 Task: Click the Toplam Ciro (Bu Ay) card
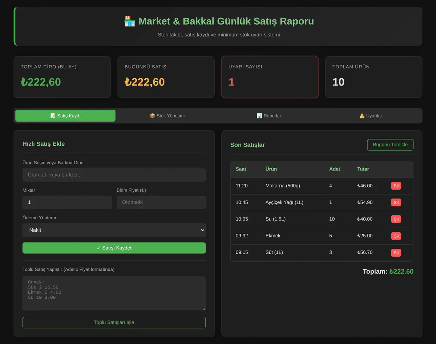click(62, 77)
